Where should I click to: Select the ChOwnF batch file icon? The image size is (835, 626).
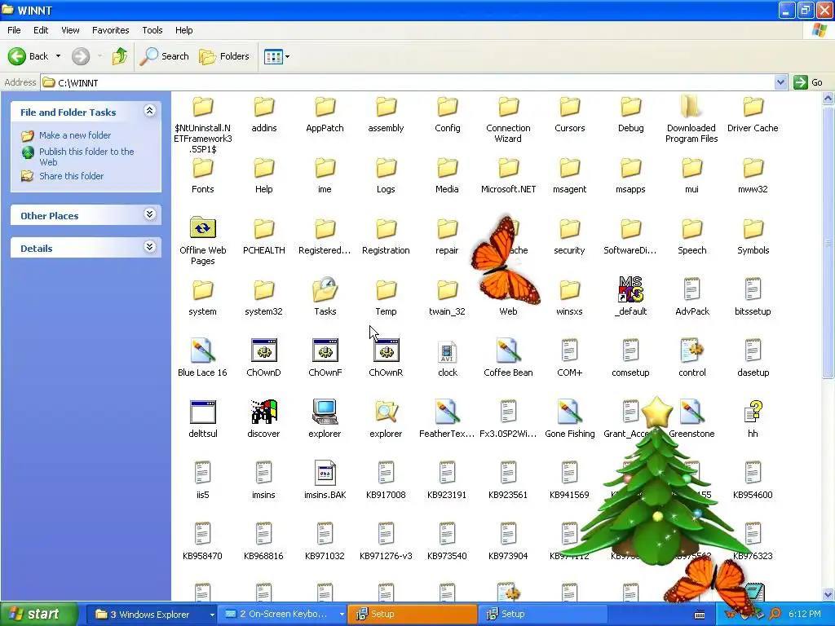(x=325, y=351)
